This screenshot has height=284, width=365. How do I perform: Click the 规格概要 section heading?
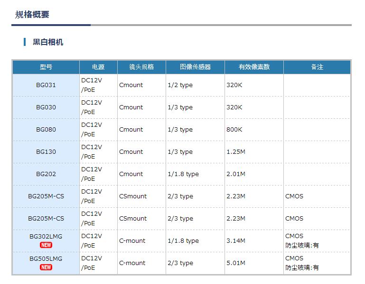(32, 14)
